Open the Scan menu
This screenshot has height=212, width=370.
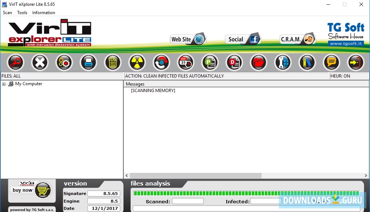[7, 13]
